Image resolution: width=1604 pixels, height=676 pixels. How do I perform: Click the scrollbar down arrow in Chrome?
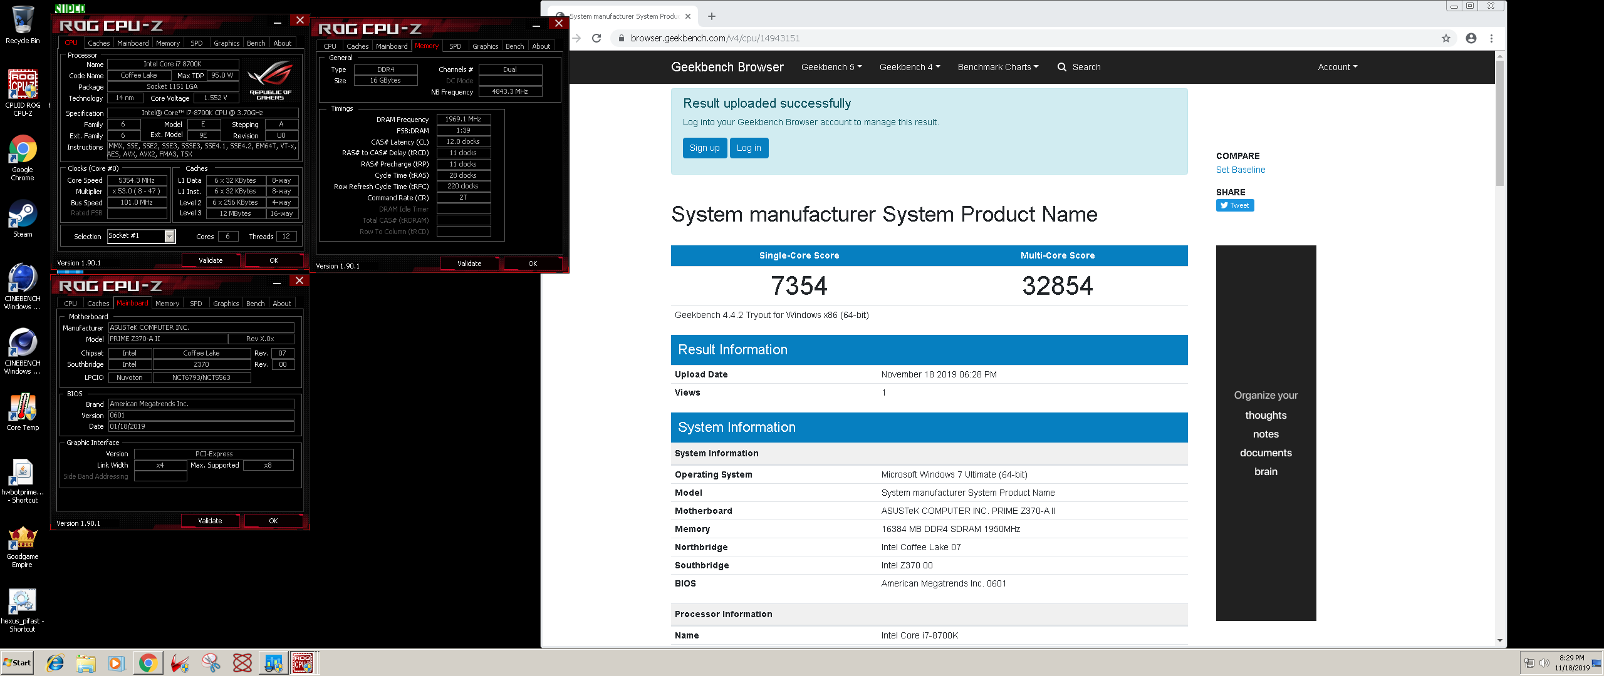pyautogui.click(x=1499, y=640)
